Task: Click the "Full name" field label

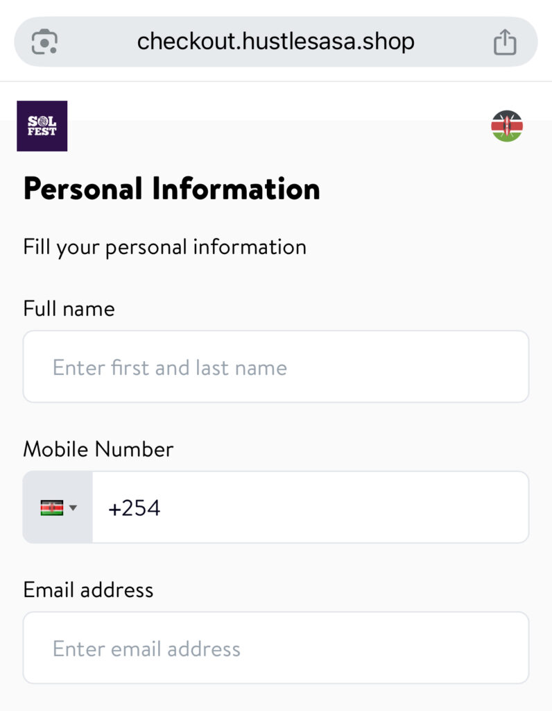Action: 69,308
